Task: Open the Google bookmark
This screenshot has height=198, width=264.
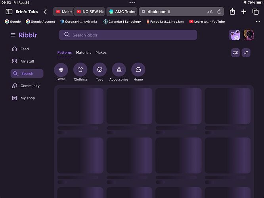Action: pyautogui.click(x=13, y=21)
